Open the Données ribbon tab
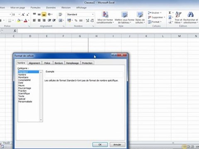 point(51,7)
